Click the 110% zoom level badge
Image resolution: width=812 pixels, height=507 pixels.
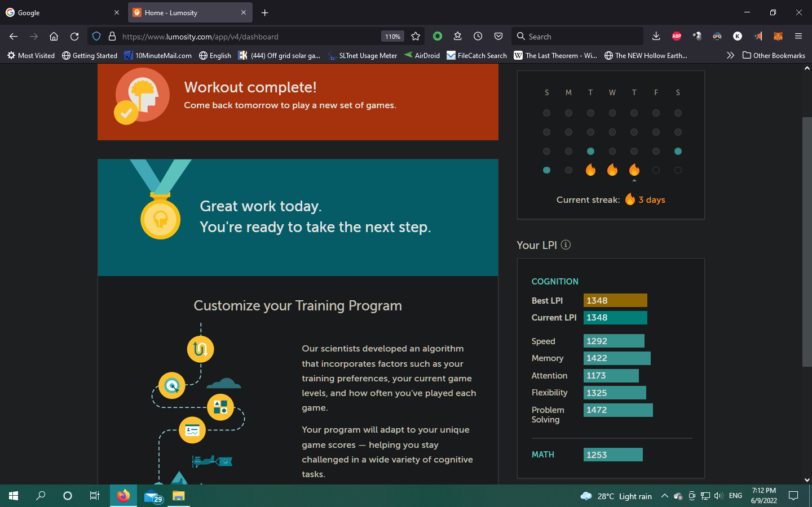392,36
